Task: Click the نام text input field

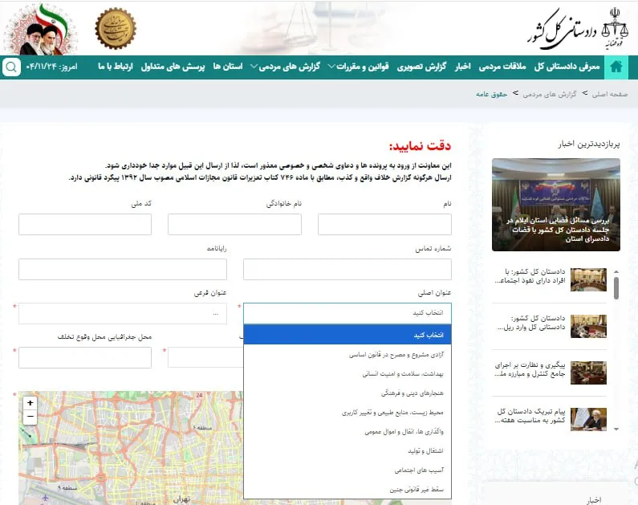Action: click(x=384, y=225)
